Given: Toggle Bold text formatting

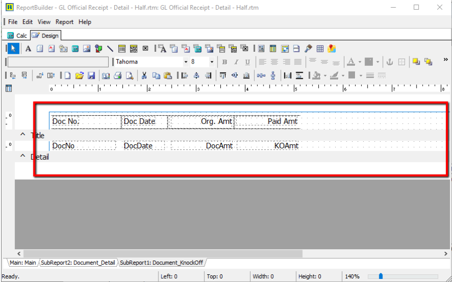Looking at the screenshot, I should point(224,62).
